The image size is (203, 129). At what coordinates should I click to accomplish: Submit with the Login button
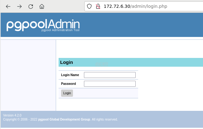(67, 93)
